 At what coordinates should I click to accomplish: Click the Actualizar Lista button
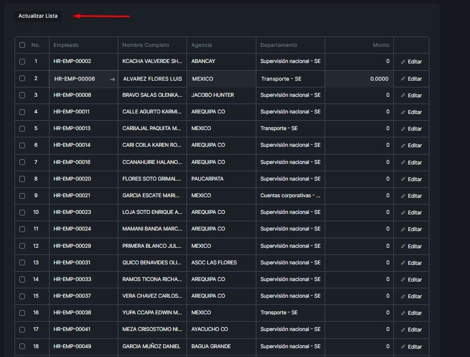(x=38, y=16)
